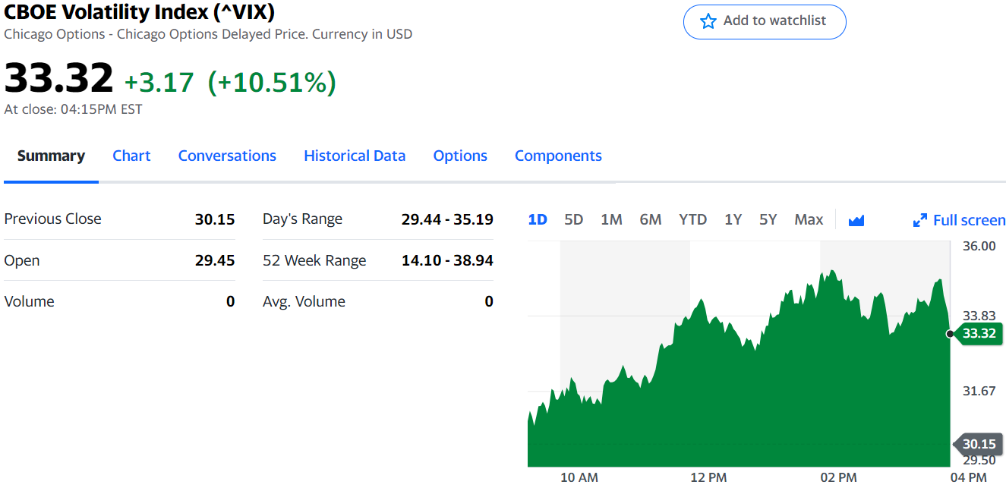Switch to the Chart tab
1006x491 pixels.
coord(131,156)
